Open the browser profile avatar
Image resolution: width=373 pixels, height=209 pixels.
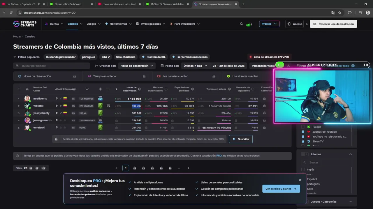coord(368,13)
